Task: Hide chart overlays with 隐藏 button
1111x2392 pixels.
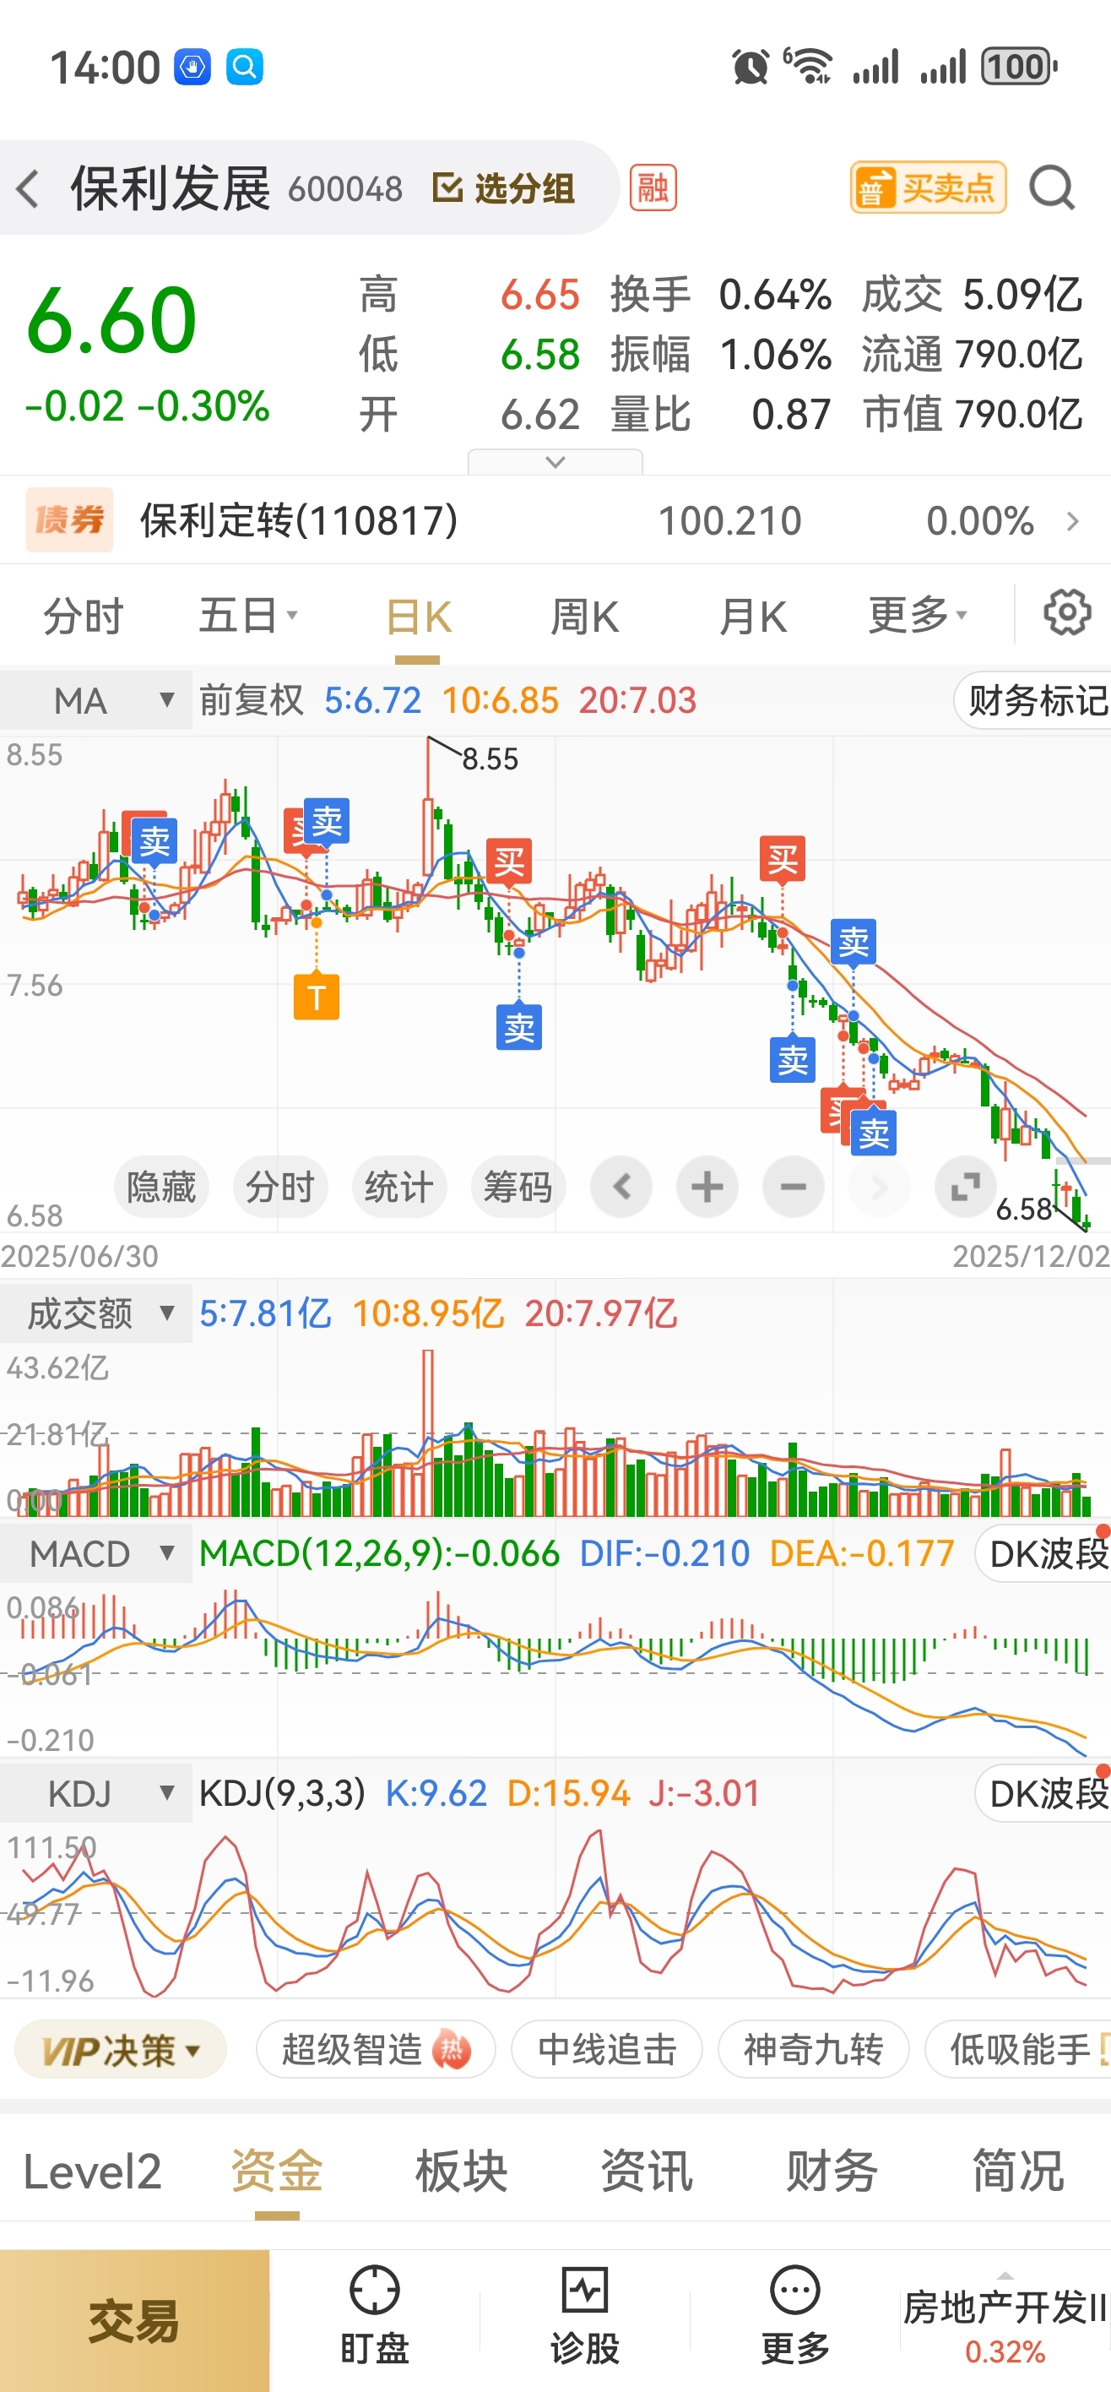Action: (161, 1187)
